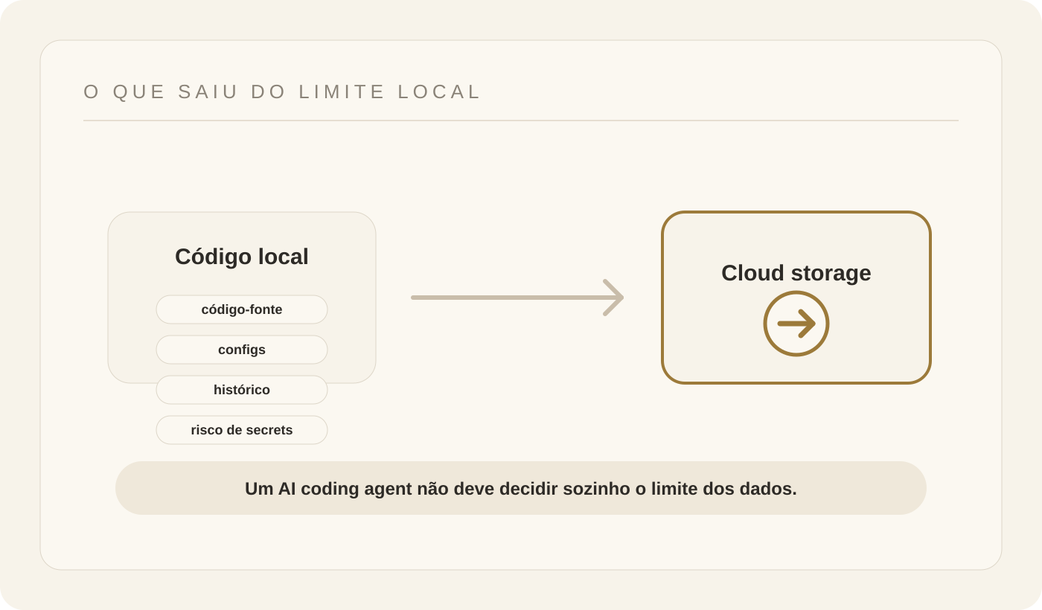This screenshot has height=610, width=1042.
Task: Select the código-fonte pill
Action: click(x=242, y=309)
